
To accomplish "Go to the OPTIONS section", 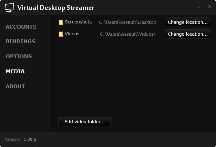I will point(19,56).
